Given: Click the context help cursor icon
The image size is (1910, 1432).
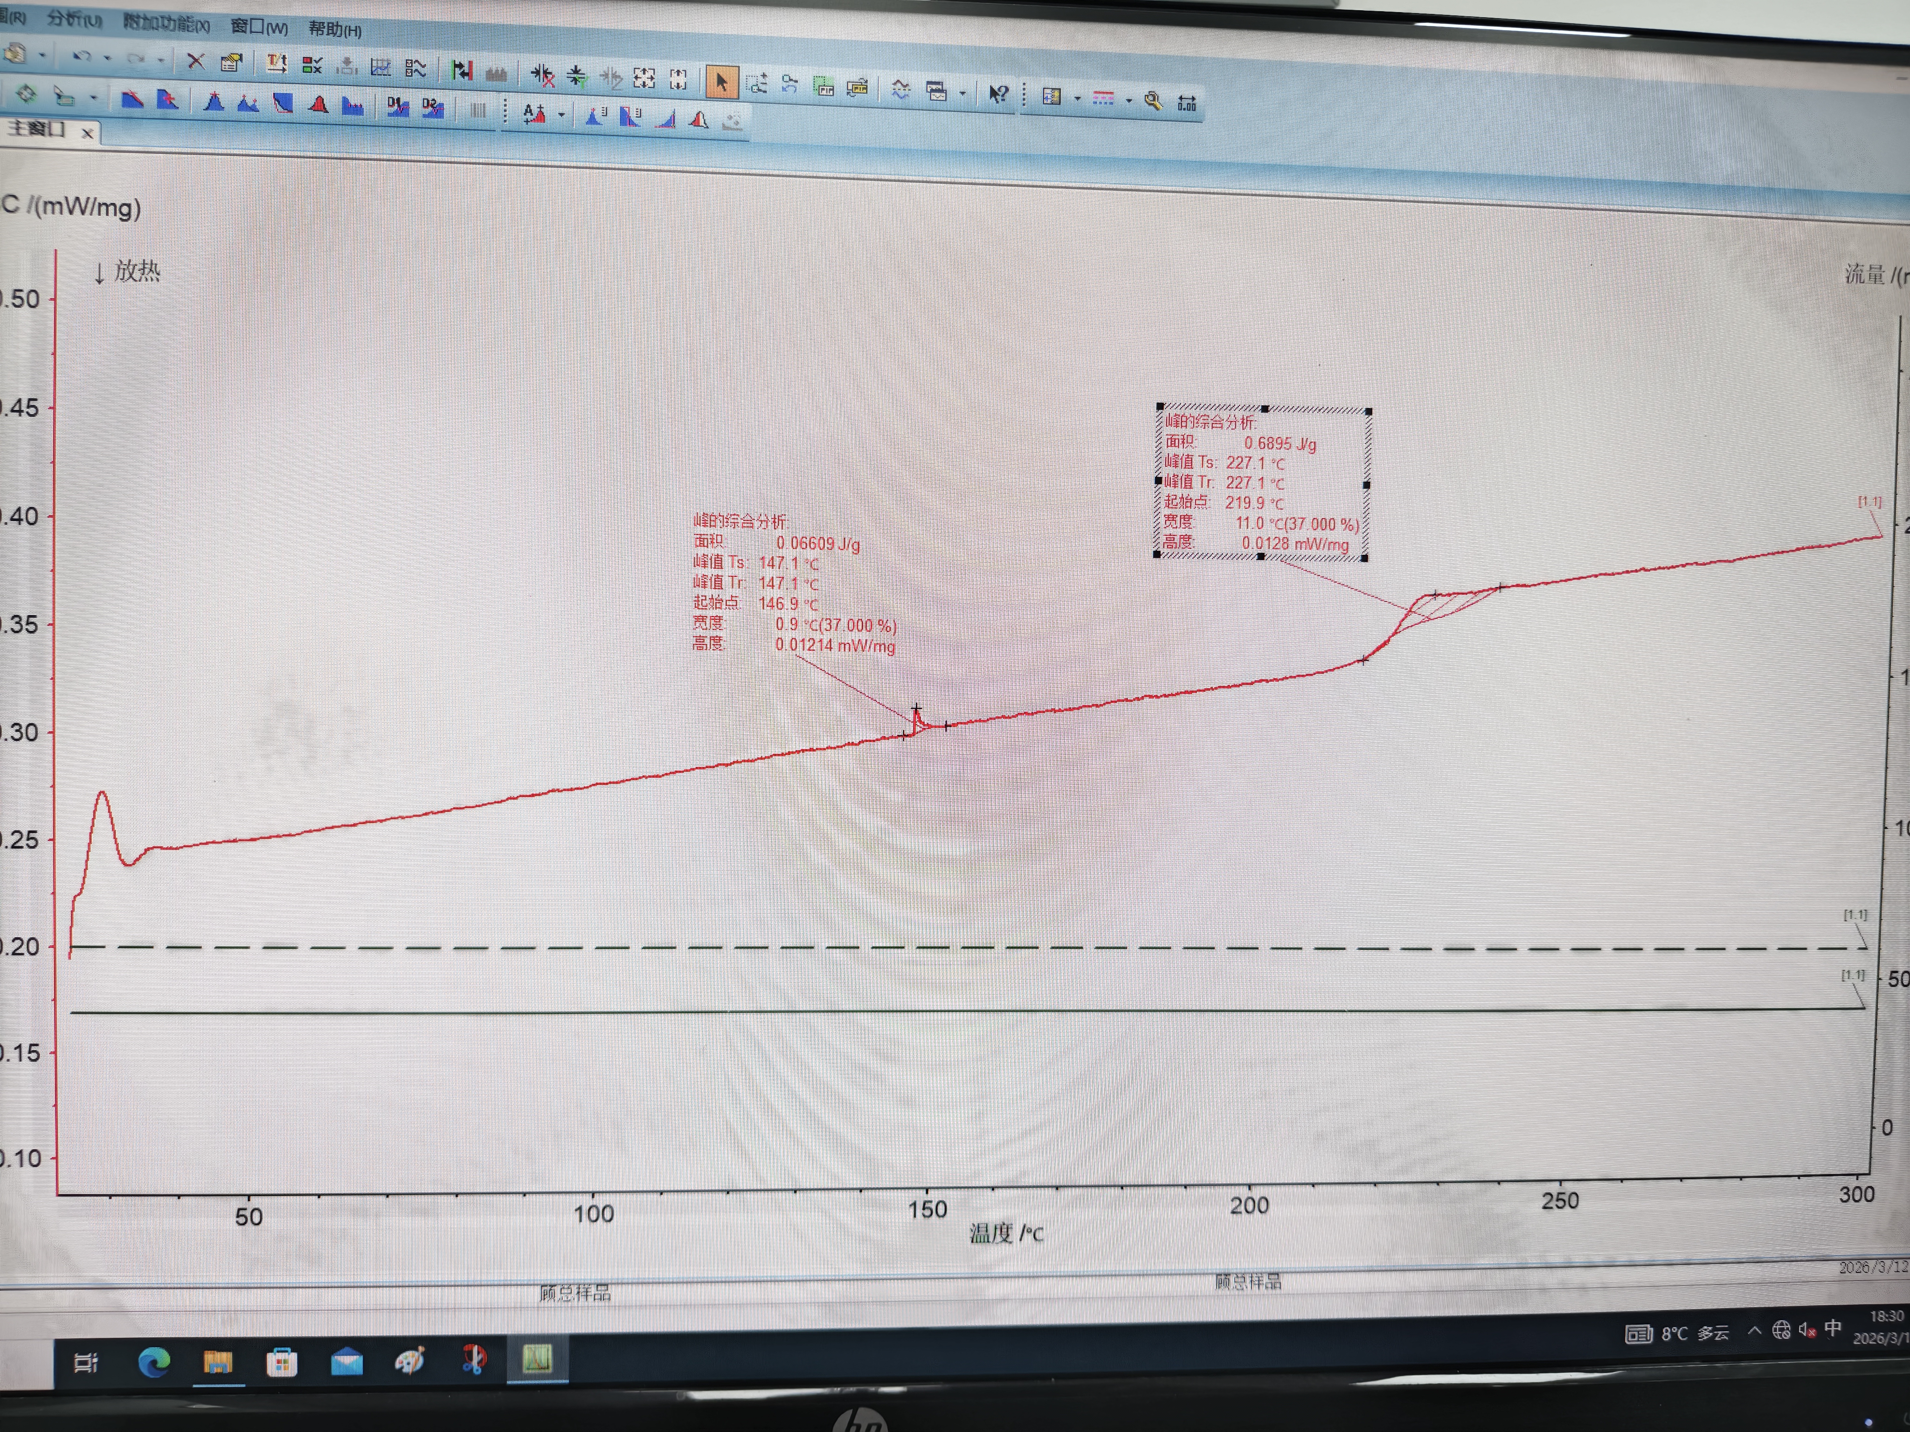Looking at the screenshot, I should click(x=998, y=93).
